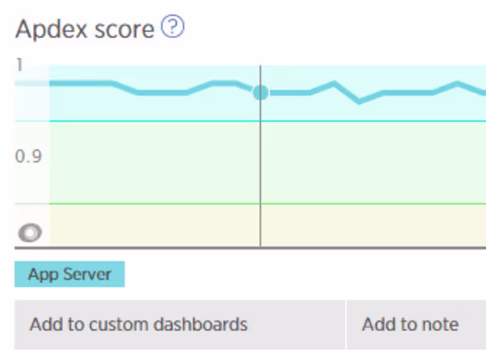Click the flat starting segment of Apdex line
The image size is (486, 364).
[79, 83]
